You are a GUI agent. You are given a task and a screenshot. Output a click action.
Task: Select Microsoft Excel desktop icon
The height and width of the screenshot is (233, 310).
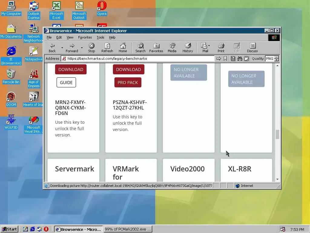[x=56, y=10]
